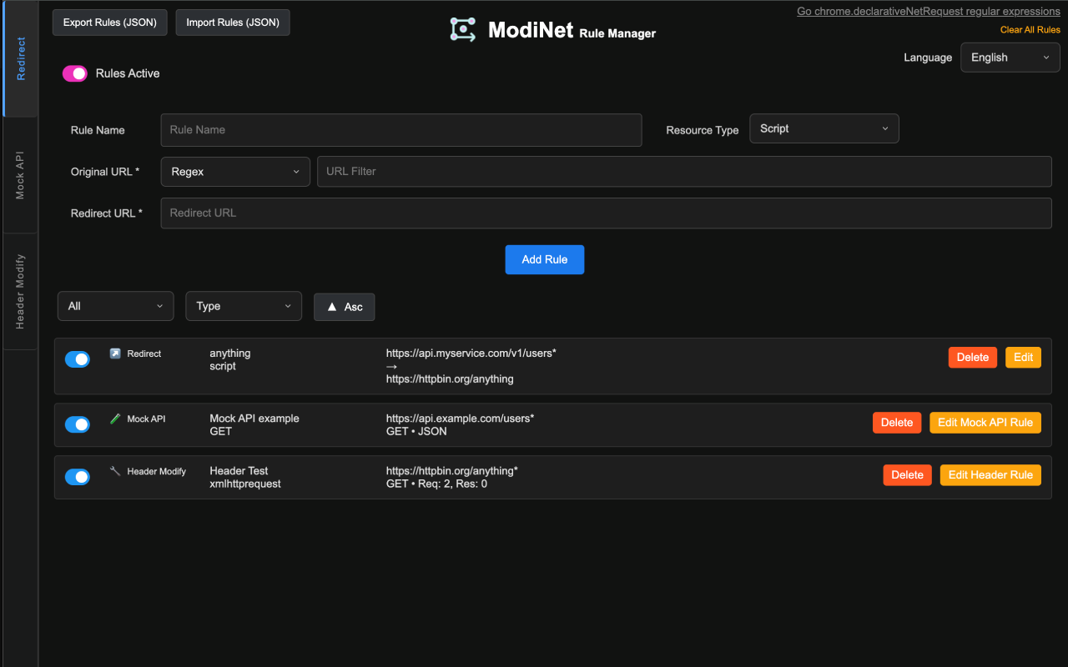Open the Regex match type dropdown

tap(234, 172)
